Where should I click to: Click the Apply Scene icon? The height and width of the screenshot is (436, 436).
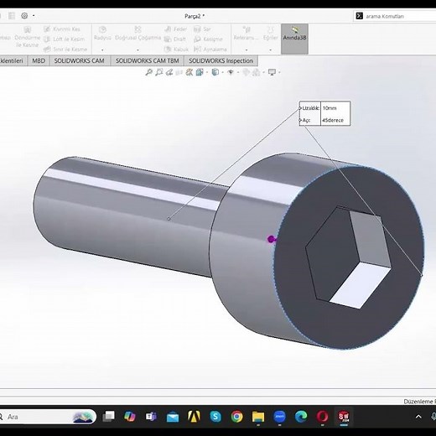click(x=257, y=72)
